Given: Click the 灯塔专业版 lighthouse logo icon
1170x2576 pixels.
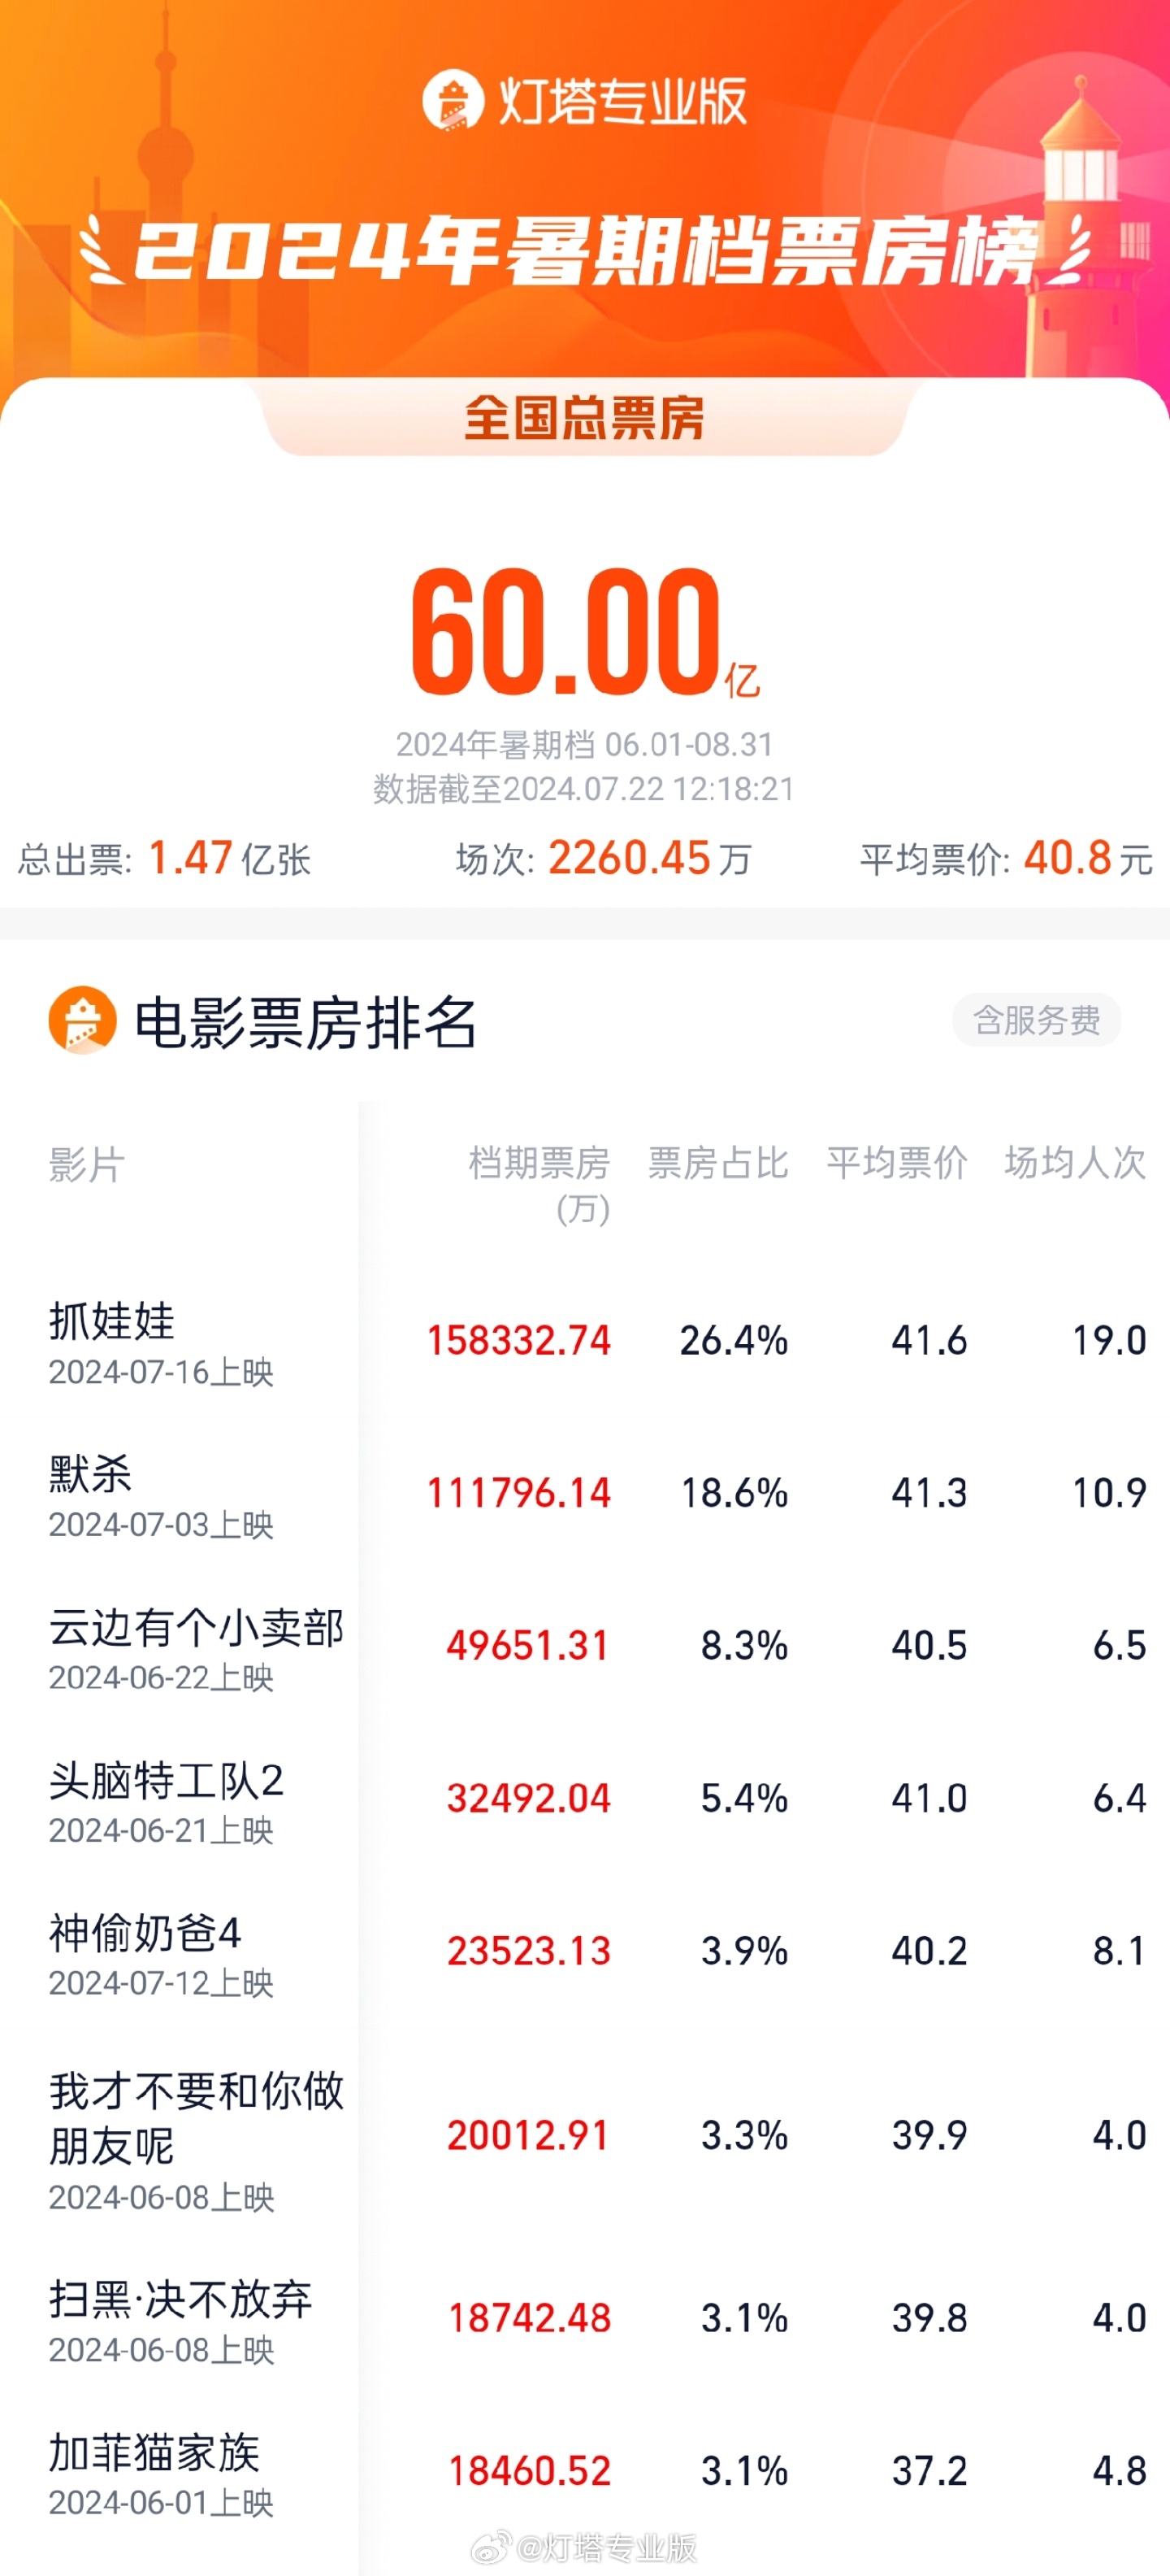Looking at the screenshot, I should [453, 101].
